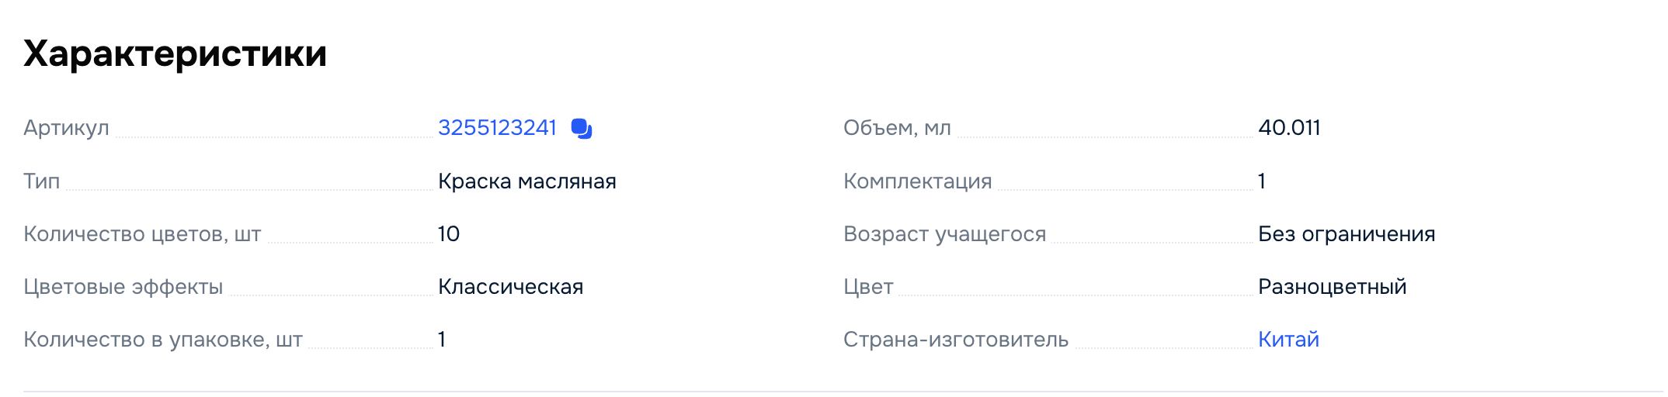Click the Артикул label

point(66,128)
